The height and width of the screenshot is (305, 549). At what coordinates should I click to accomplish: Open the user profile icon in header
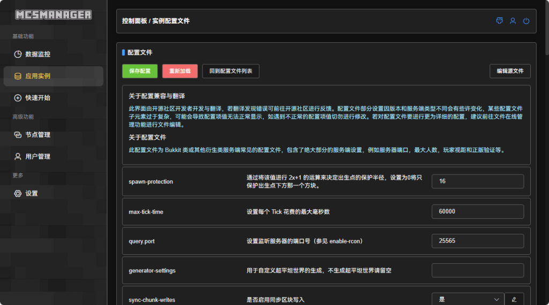coord(513,21)
